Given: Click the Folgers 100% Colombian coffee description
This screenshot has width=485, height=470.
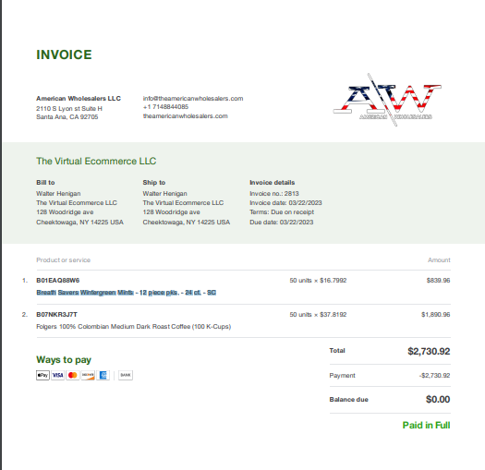Looking at the screenshot, I should click(134, 327).
